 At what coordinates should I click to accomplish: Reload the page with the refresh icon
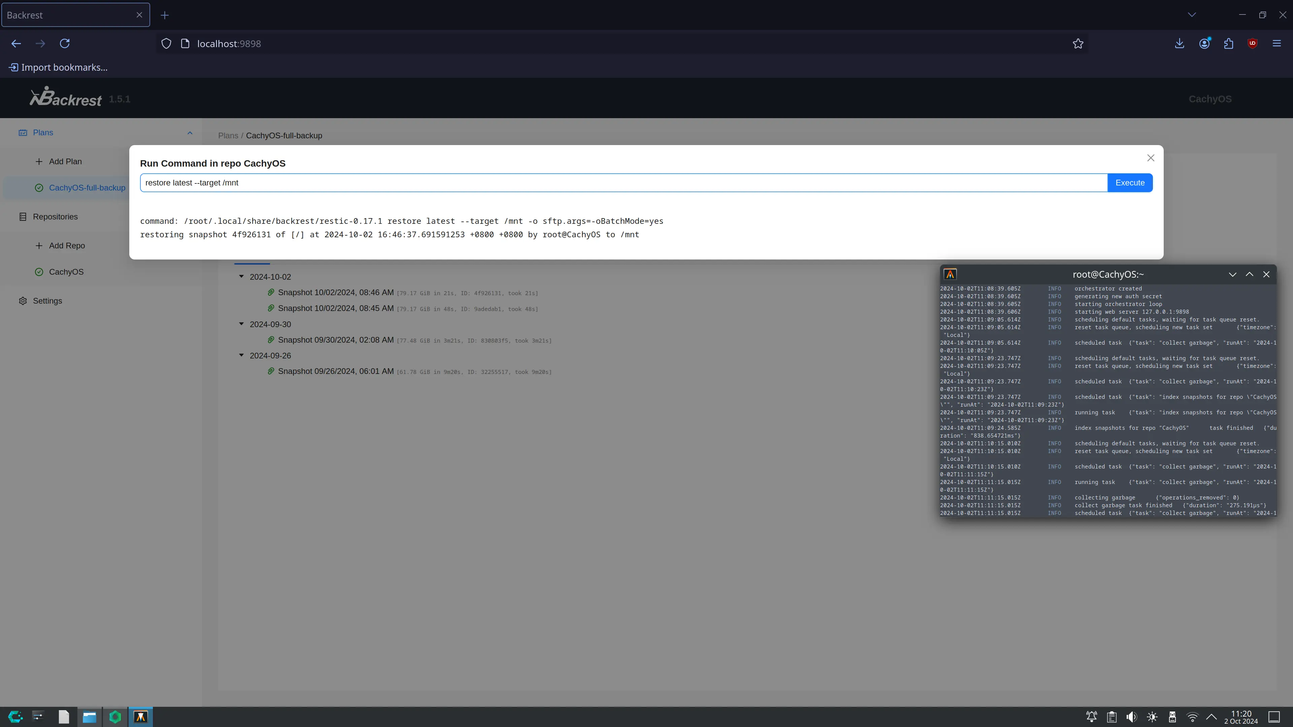tap(65, 44)
